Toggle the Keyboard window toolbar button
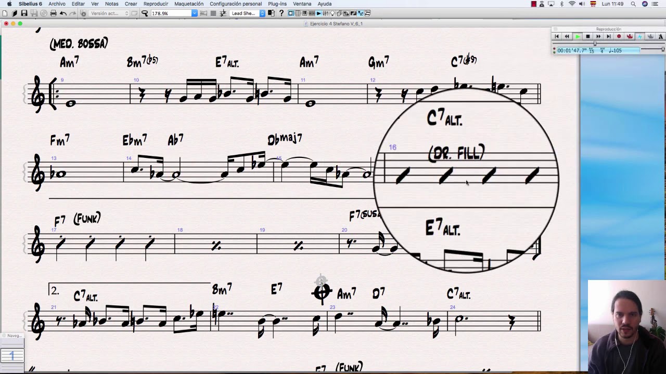 click(x=304, y=13)
